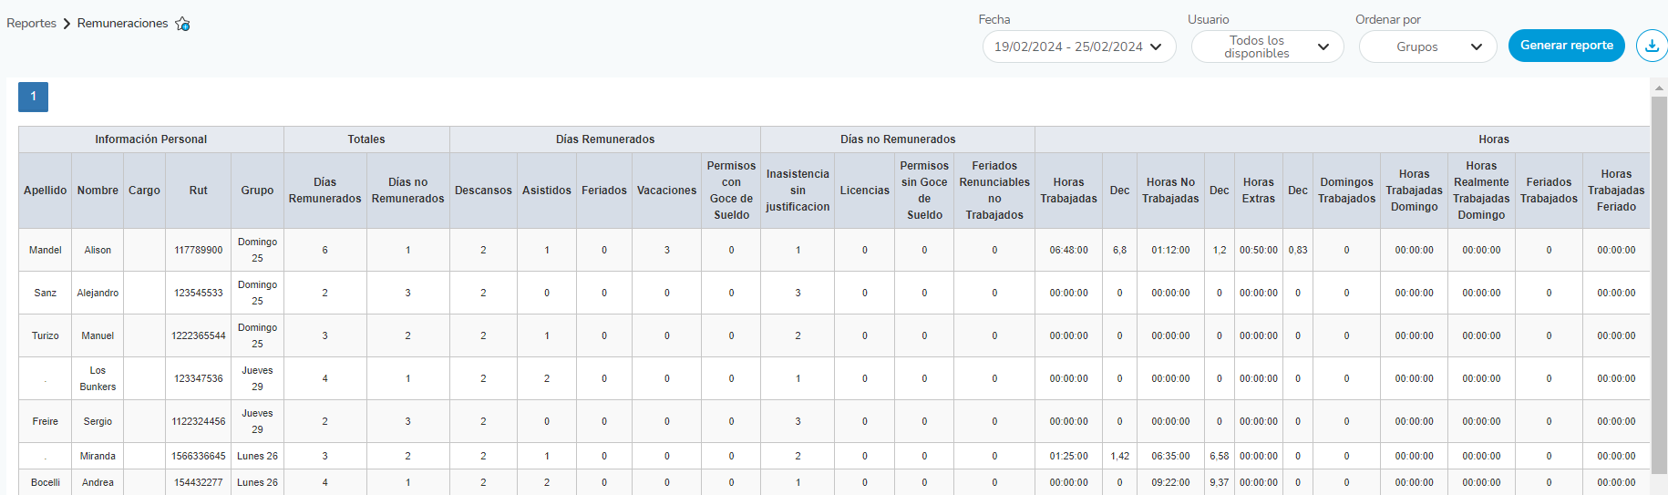The image size is (1668, 495).
Task: Click Rut 123545533 in Sanz row
Action: point(198,293)
